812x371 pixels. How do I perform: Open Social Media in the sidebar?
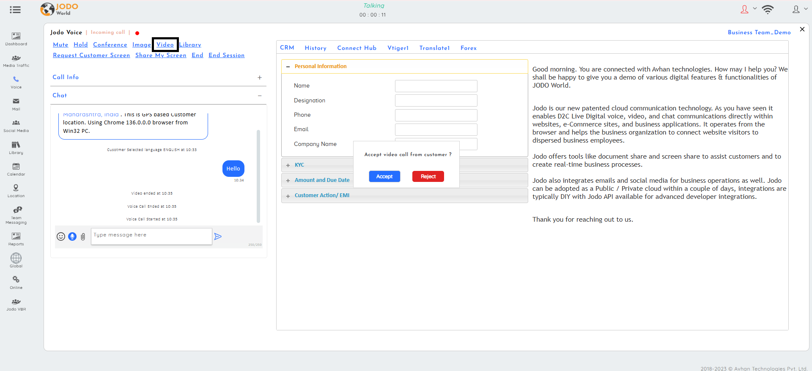[x=16, y=126]
